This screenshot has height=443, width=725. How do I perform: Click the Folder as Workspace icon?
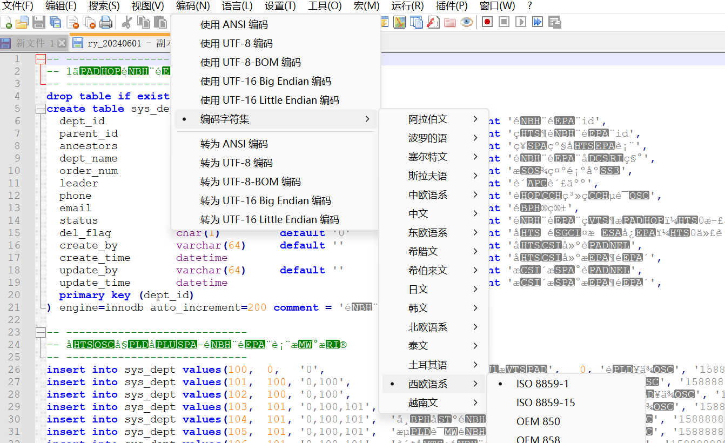pos(450,22)
